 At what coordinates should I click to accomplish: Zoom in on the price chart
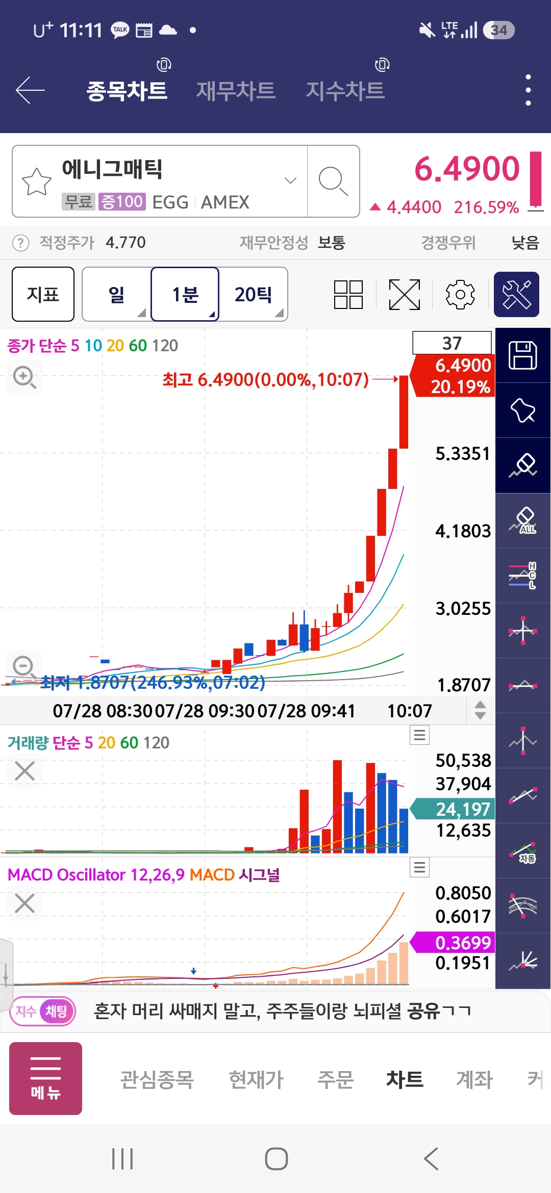(x=24, y=377)
